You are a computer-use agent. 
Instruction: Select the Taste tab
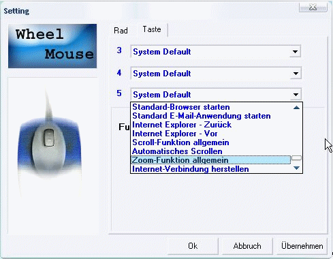(152, 29)
